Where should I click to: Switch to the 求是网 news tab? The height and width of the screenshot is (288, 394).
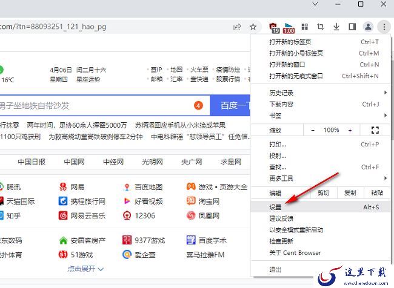click(231, 162)
